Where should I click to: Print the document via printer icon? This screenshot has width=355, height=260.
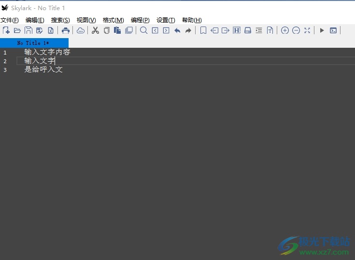point(66,30)
